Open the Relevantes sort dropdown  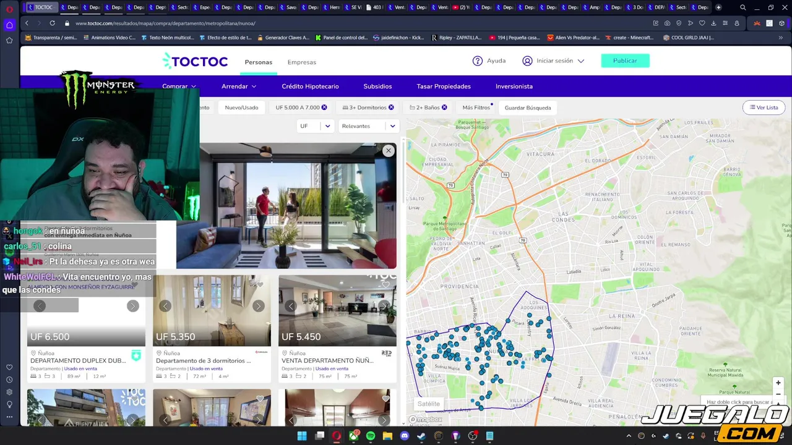pyautogui.click(x=369, y=126)
